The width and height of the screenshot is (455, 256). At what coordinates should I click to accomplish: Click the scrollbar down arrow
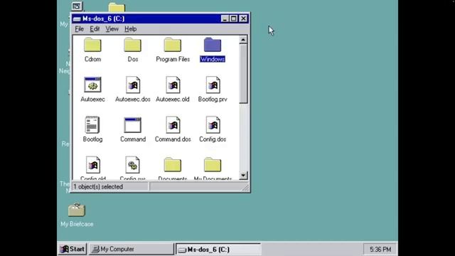click(243, 176)
